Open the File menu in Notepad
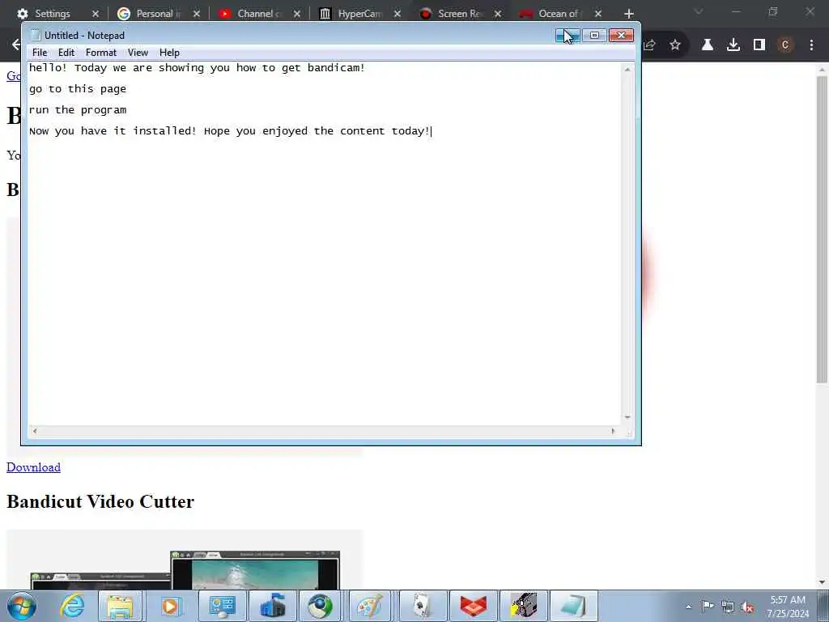The height and width of the screenshot is (622, 829). point(40,53)
